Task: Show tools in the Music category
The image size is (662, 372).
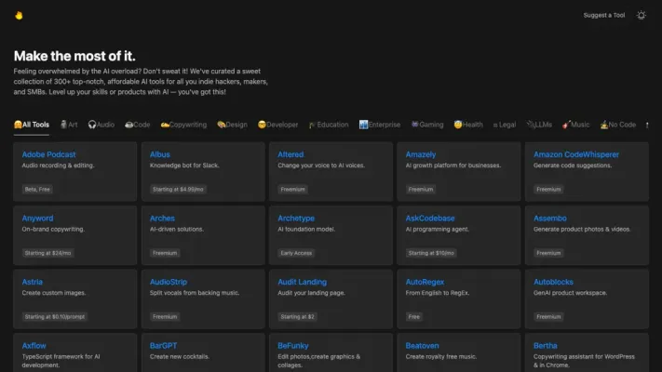Action: tap(575, 125)
